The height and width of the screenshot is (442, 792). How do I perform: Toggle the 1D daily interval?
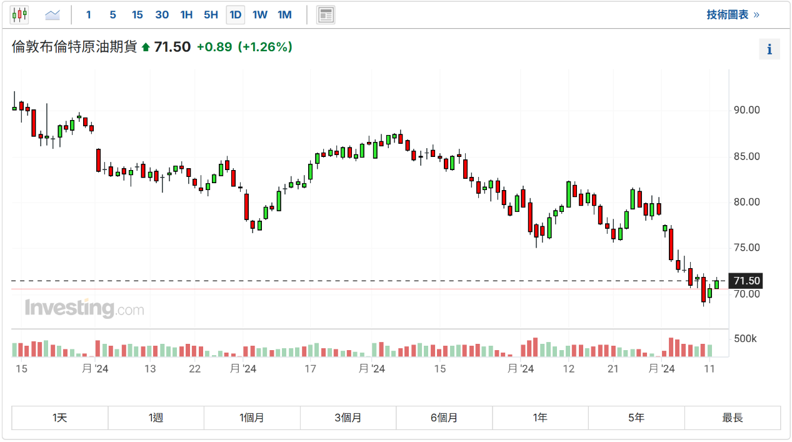coord(235,14)
